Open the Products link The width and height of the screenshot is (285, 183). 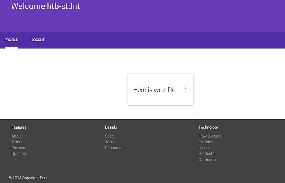coord(207,153)
